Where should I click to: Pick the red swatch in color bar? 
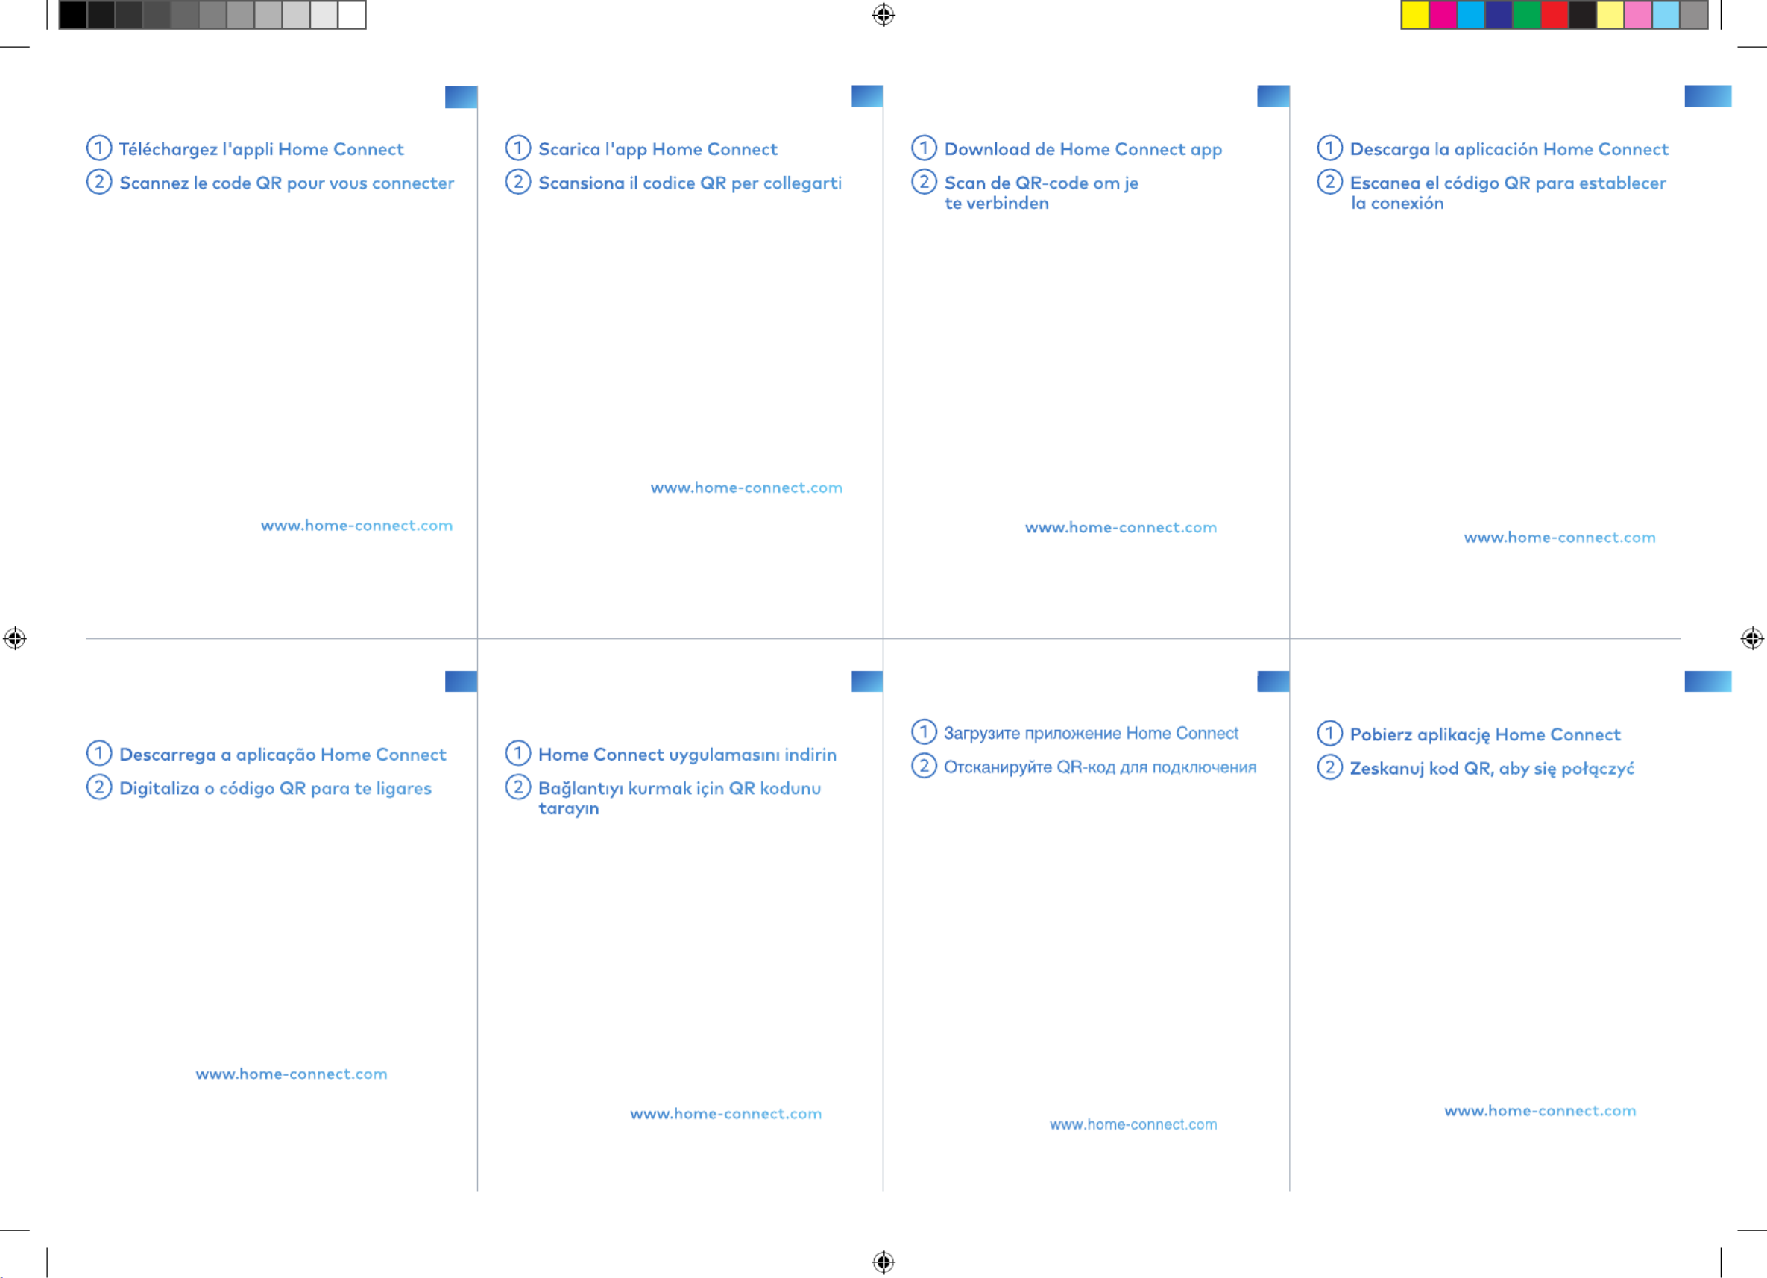[1555, 15]
